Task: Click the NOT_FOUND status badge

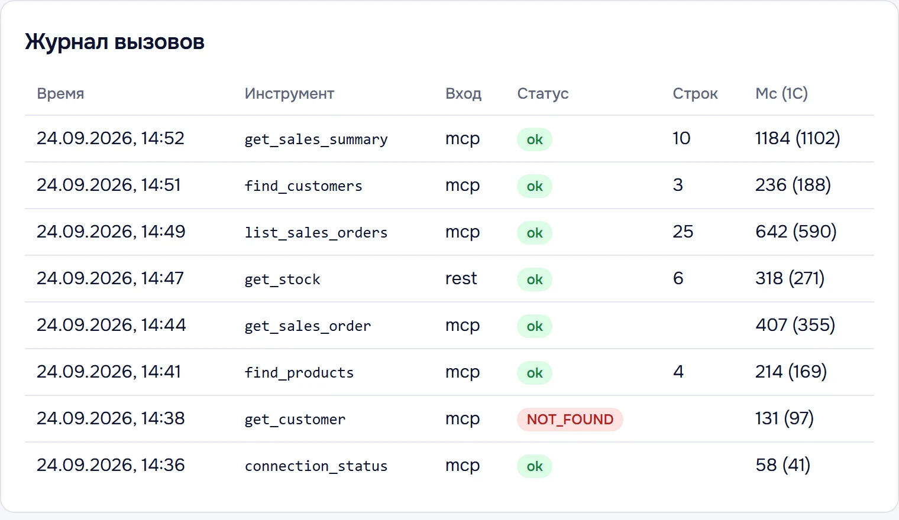Action: [570, 420]
